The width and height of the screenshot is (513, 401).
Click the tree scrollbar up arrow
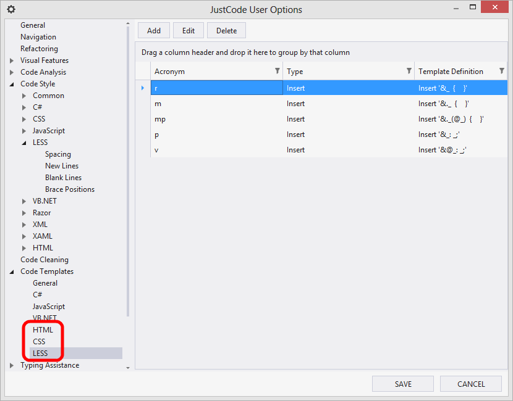coord(128,23)
